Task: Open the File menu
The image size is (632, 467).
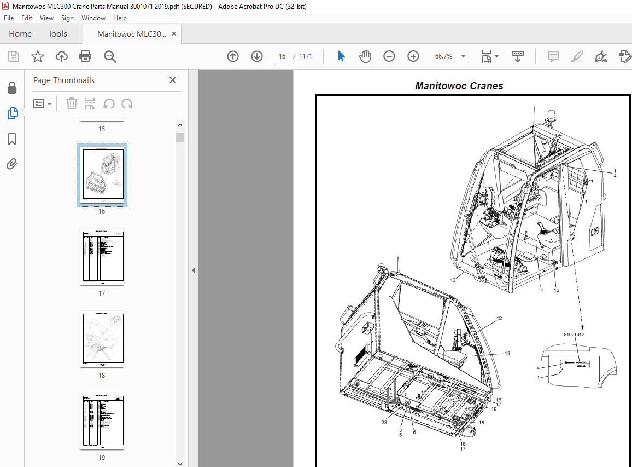Action: pyautogui.click(x=9, y=18)
